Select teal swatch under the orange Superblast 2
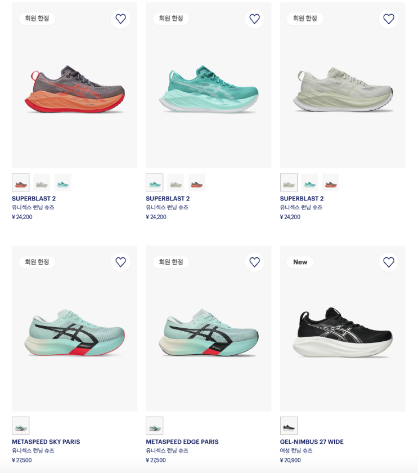Screen dimensions: 418x473 click(x=63, y=182)
